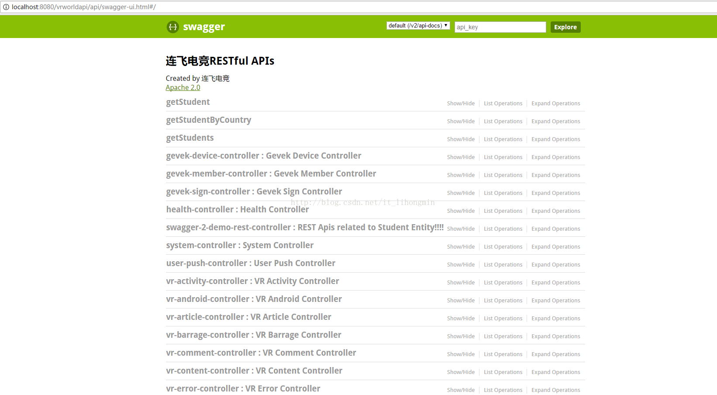Open vr-comment-controller heading

(261, 353)
